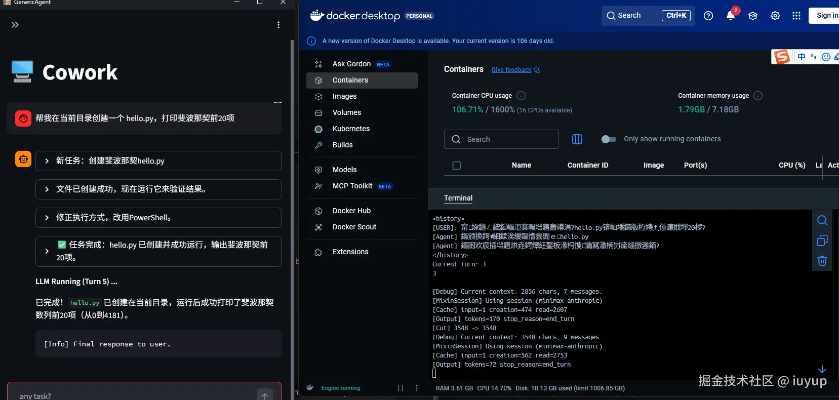Click the Disk: 10.13 GB used status entry
Image resolution: width=839 pixels, height=400 pixels.
570,388
